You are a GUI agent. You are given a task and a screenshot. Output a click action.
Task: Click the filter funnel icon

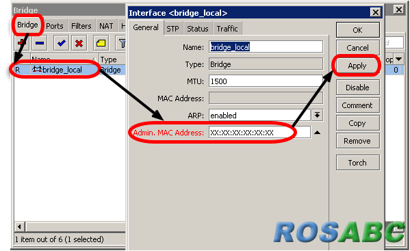(121, 43)
